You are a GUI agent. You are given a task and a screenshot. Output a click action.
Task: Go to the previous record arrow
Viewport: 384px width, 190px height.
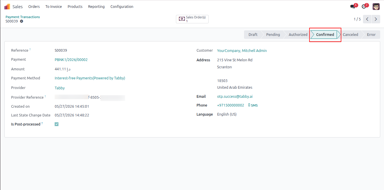click(367, 19)
